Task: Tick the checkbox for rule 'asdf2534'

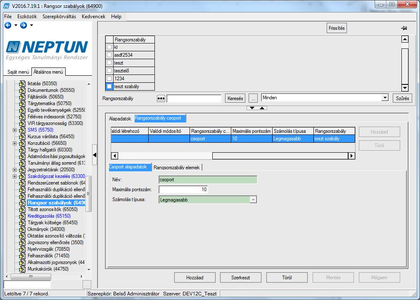Action: tap(109, 55)
